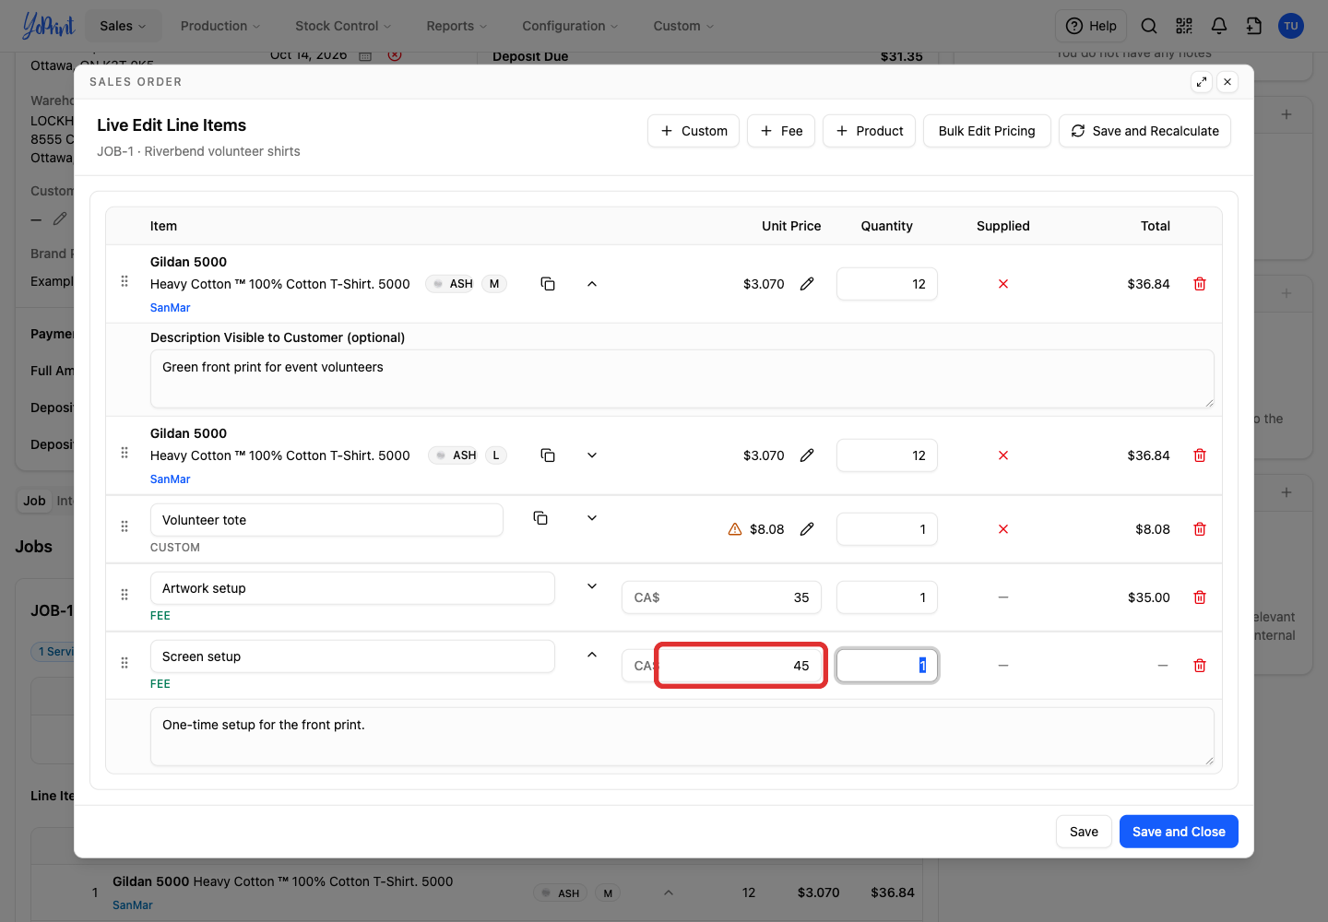The image size is (1328, 922).
Task: Edit the Volunteer tote $8.08 unit price
Action: 807,529
